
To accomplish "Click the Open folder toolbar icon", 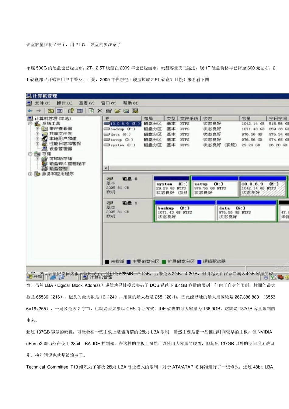I will coord(117,111).
